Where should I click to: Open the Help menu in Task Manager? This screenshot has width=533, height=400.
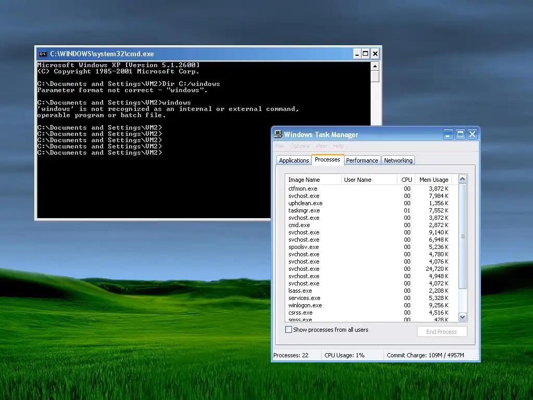tap(338, 146)
